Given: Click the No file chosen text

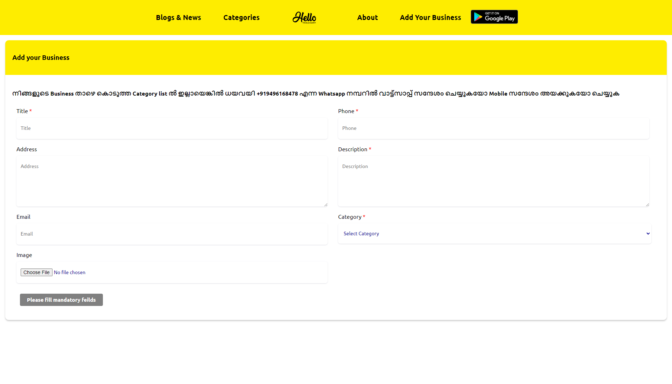Looking at the screenshot, I should (70, 272).
